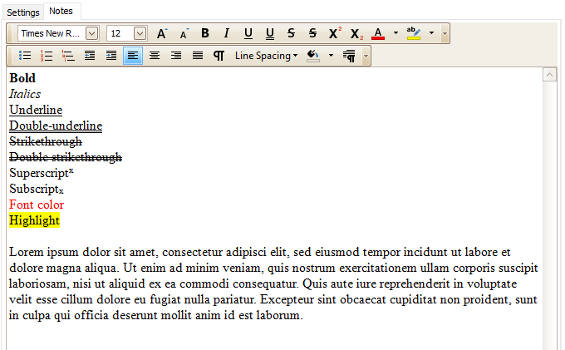Screen dimensions: 565x350
Task: Click scrollbar up arrow
Action: coord(549,75)
